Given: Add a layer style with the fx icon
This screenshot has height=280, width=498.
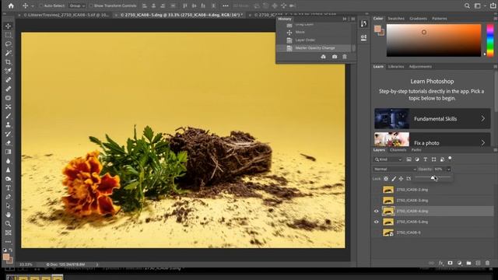Looking at the screenshot, I should tap(441, 263).
